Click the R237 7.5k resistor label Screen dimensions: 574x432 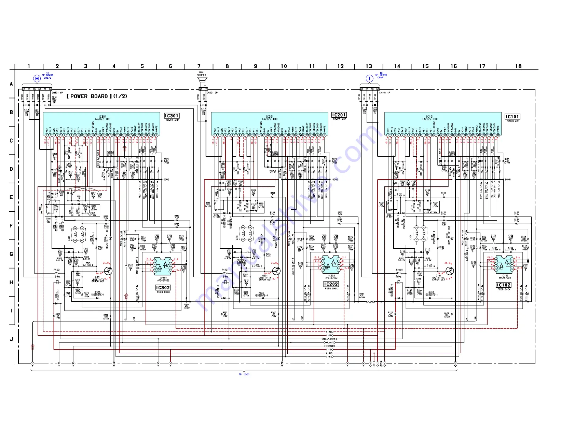(x=340, y=214)
